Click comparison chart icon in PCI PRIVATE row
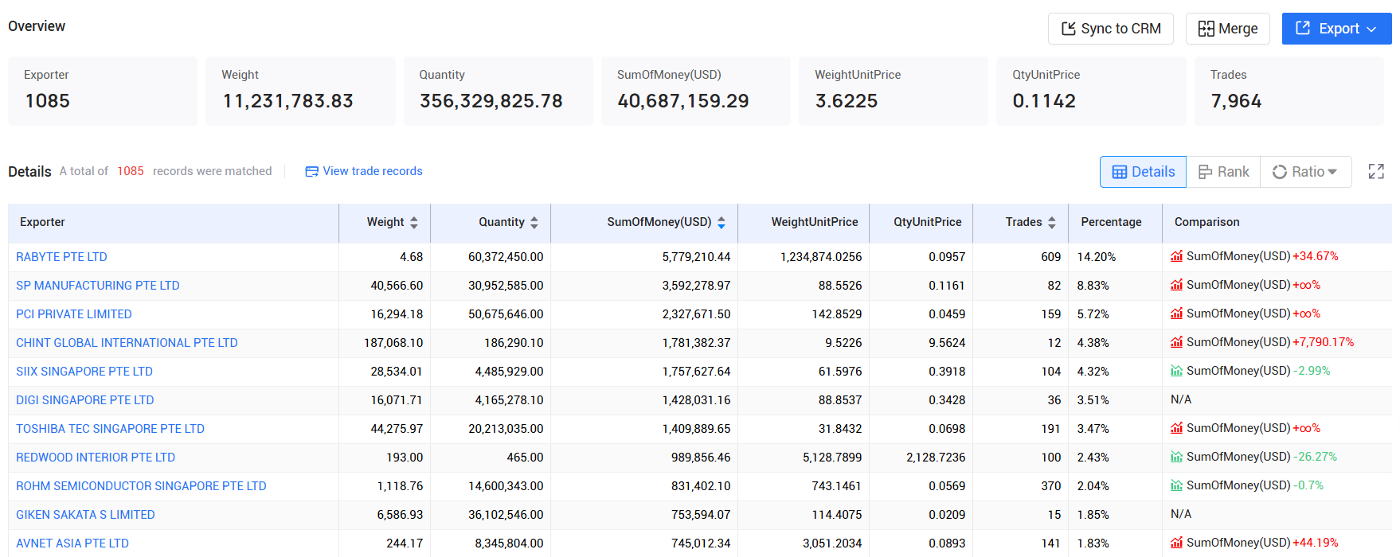The image size is (1400, 557). click(x=1176, y=314)
